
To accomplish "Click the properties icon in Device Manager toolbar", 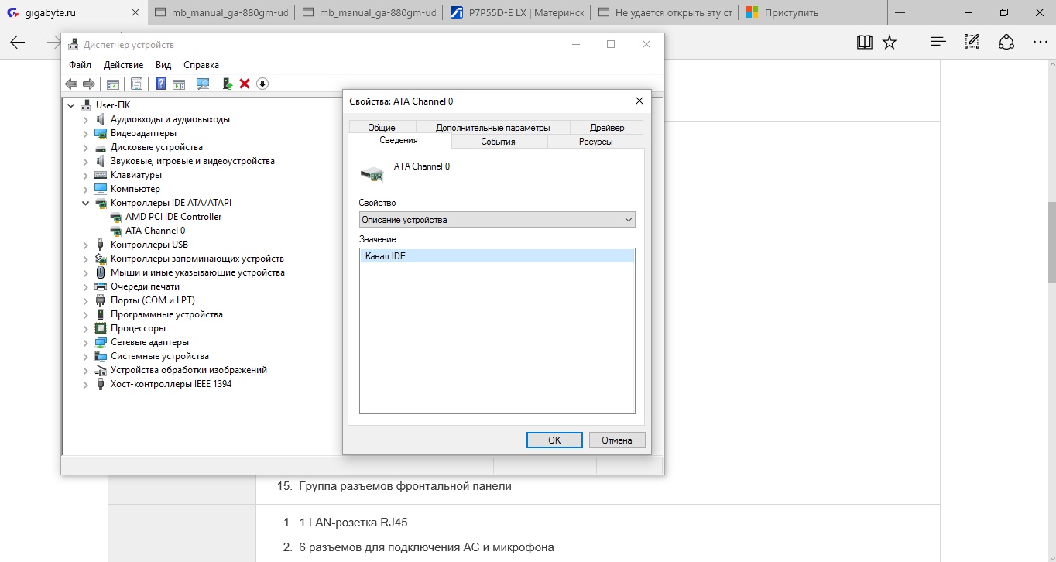I will coord(136,84).
